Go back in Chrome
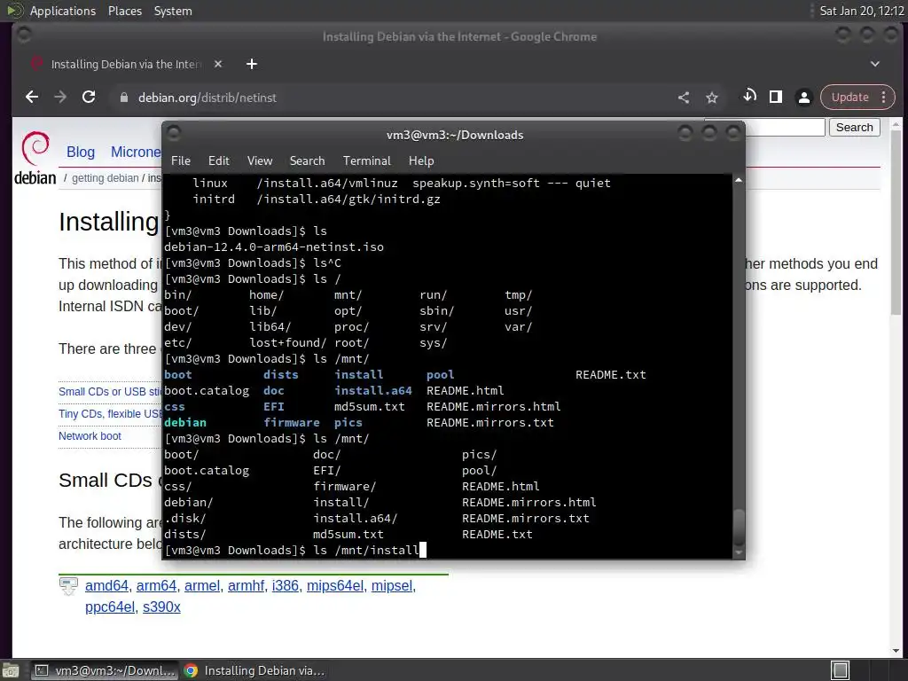908x681 pixels. [x=32, y=98]
